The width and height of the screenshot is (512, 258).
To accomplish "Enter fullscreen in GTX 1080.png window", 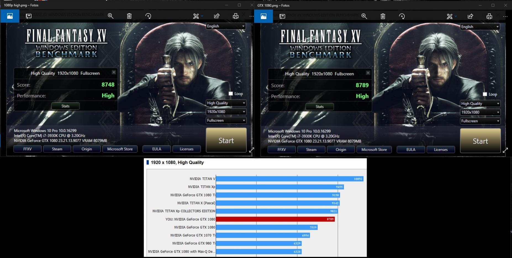I will [x=505, y=150].
